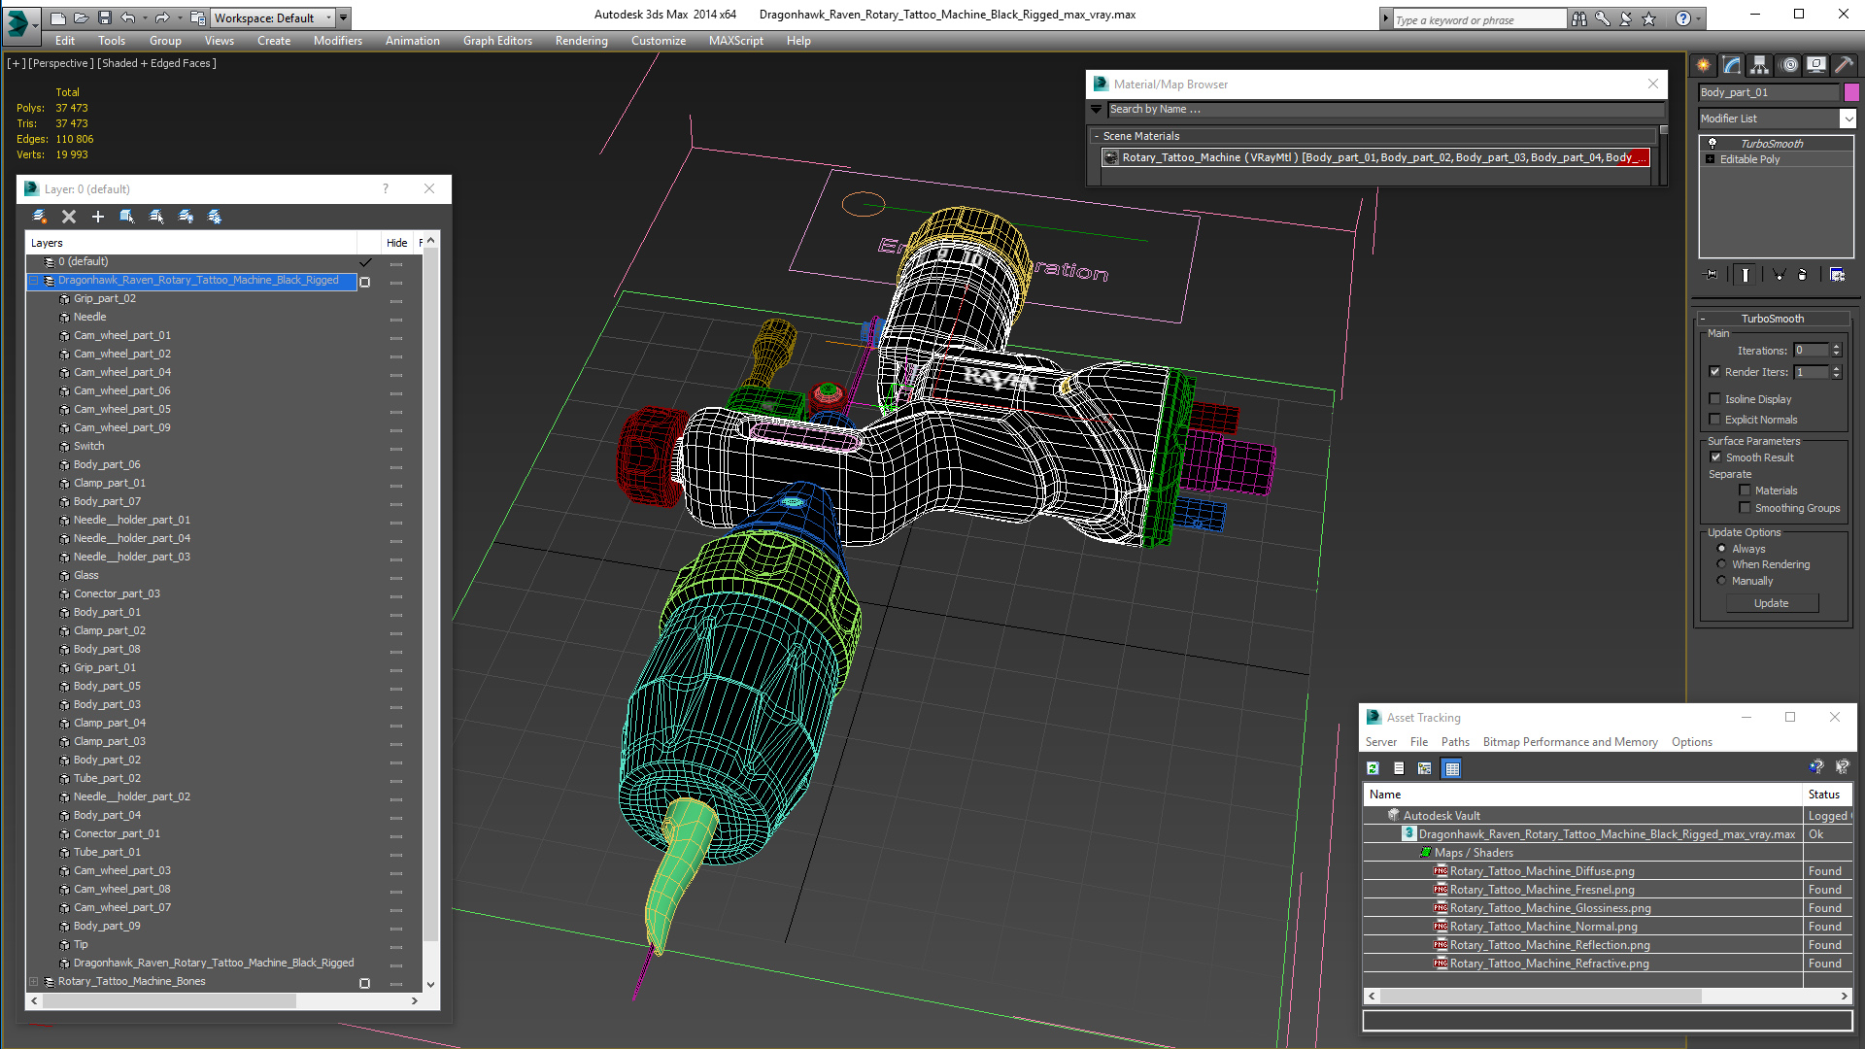Click the Pin Stack icon
The width and height of the screenshot is (1865, 1049).
click(1712, 275)
